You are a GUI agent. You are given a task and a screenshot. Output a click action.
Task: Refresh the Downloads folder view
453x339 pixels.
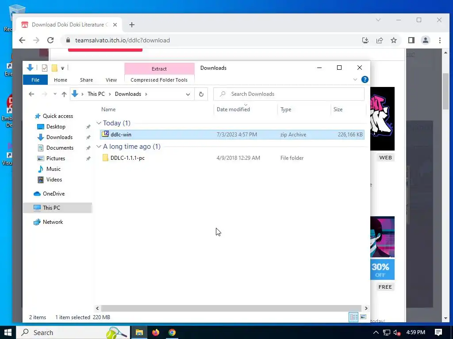(201, 94)
